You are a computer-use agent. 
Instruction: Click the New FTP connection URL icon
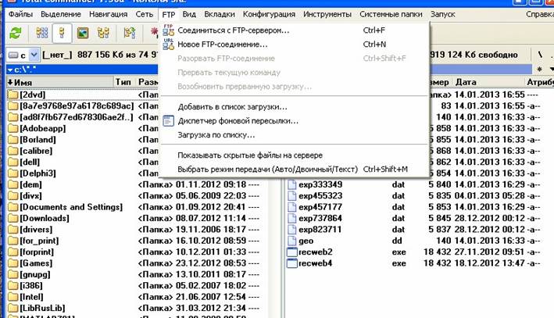click(168, 45)
